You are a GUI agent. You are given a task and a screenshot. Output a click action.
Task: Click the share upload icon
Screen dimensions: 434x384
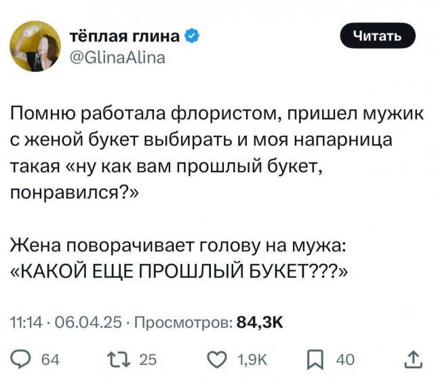coord(412,359)
